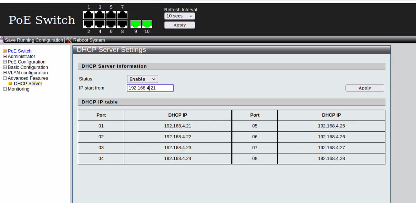Click port 4 icon on switch panel
416x203 pixels.
pos(100,24)
